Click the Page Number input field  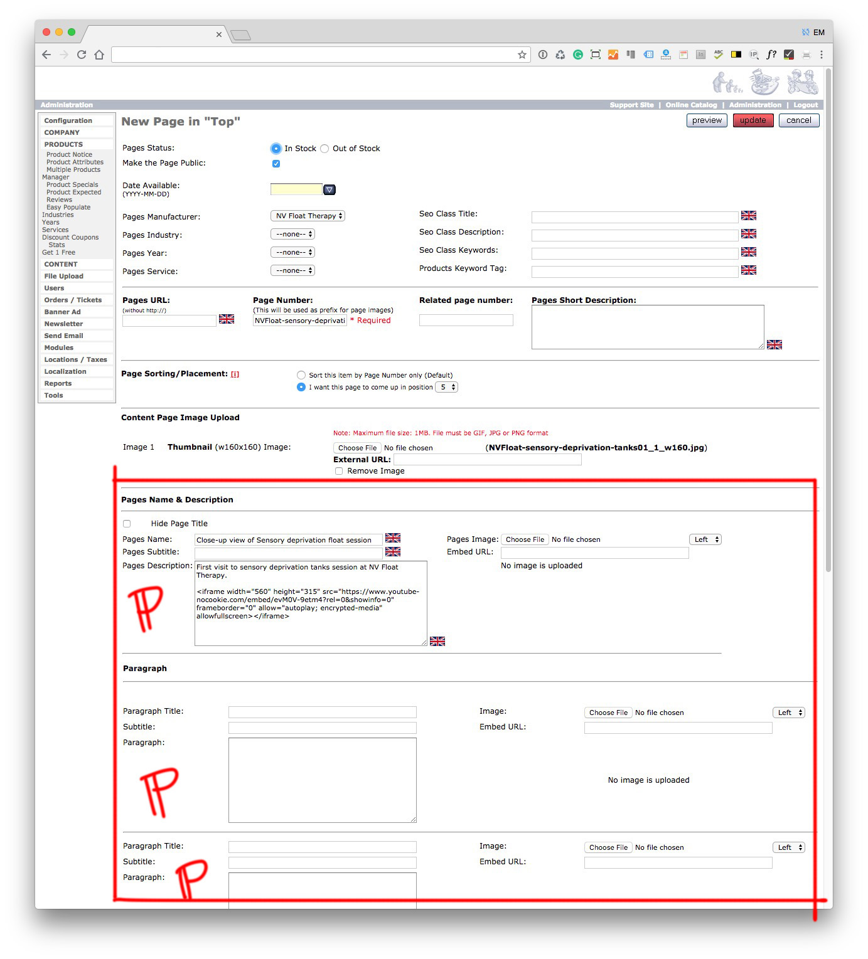coord(300,321)
